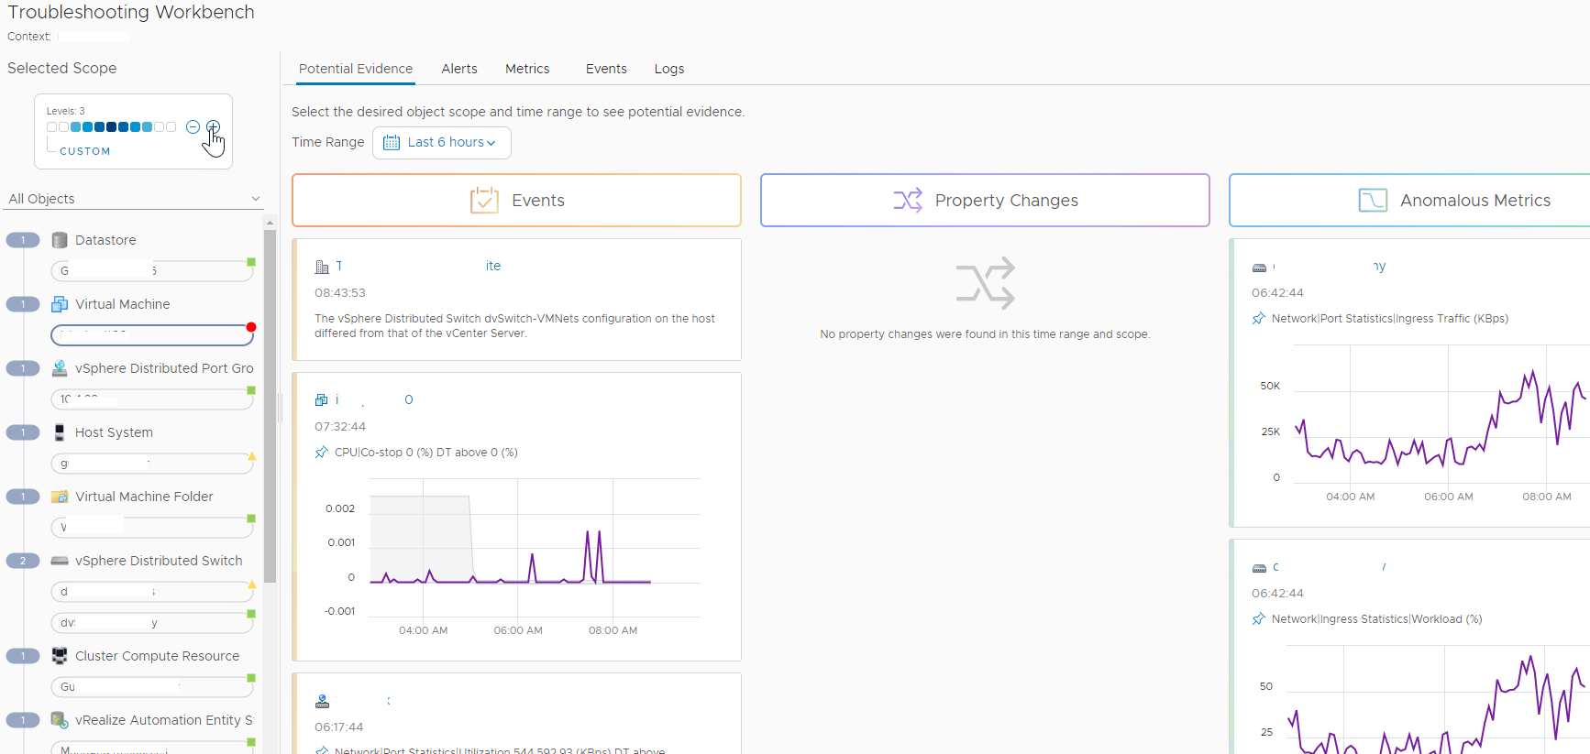Select the highlighted Virtual Machine object
The height and width of the screenshot is (754, 1590).
[x=151, y=335]
